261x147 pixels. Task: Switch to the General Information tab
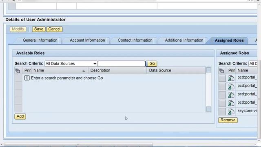point(40,40)
